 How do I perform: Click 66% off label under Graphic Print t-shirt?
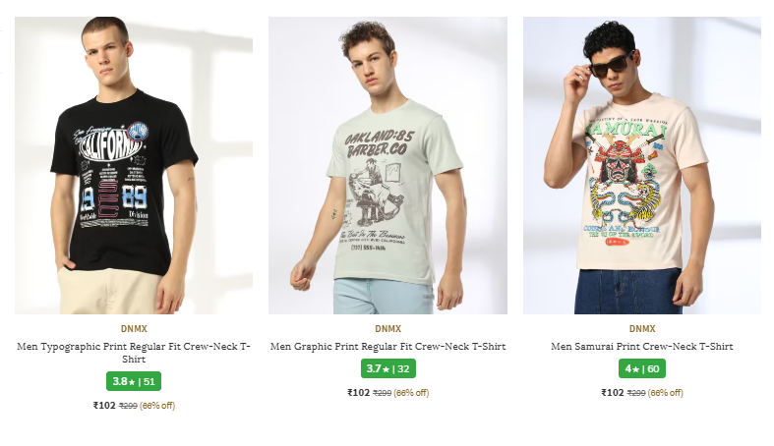411,393
